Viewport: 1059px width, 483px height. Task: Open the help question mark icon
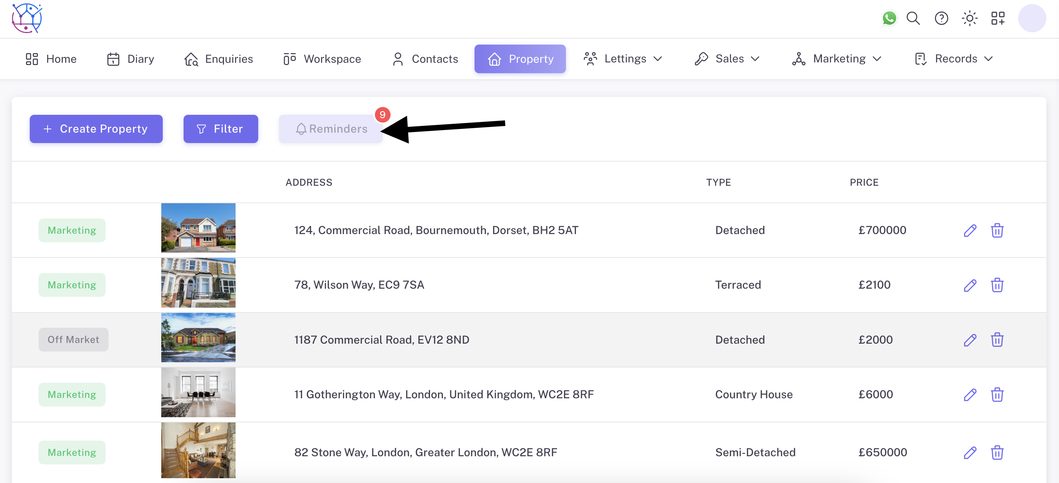(941, 19)
